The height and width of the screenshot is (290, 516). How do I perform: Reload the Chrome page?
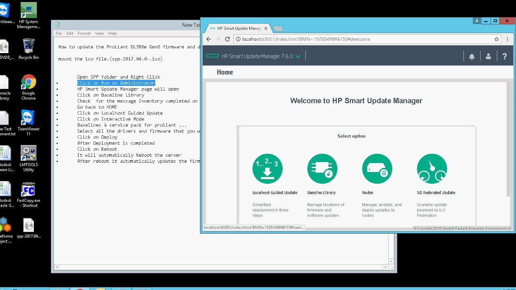tap(227, 39)
